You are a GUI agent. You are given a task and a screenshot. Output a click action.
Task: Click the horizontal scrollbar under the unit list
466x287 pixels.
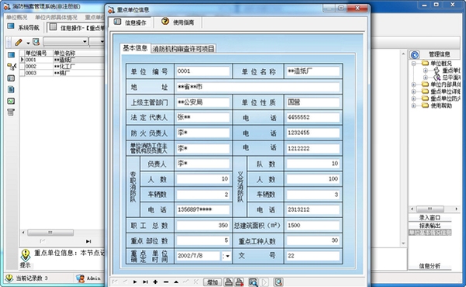50,232
